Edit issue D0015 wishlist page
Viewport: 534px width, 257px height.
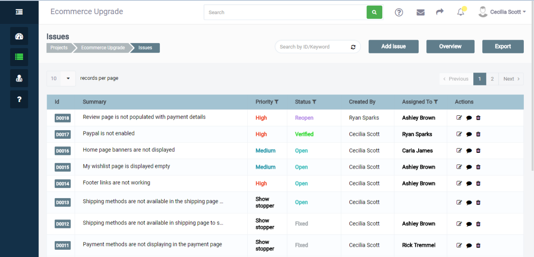tap(459, 167)
